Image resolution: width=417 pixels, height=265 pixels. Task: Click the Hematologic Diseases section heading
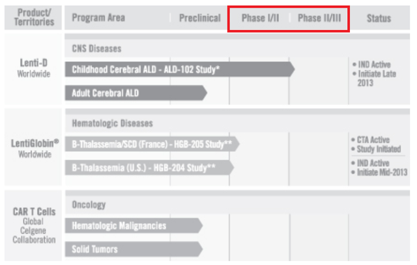[x=112, y=123]
